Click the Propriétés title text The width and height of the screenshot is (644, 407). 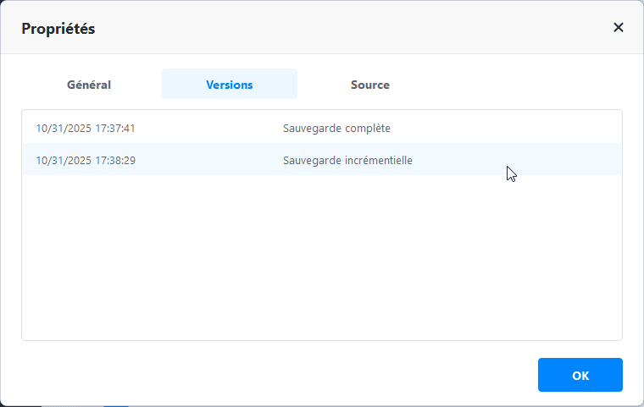[x=58, y=29]
